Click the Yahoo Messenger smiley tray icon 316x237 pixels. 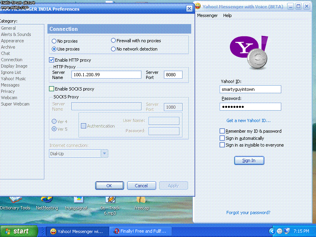(x=280, y=231)
